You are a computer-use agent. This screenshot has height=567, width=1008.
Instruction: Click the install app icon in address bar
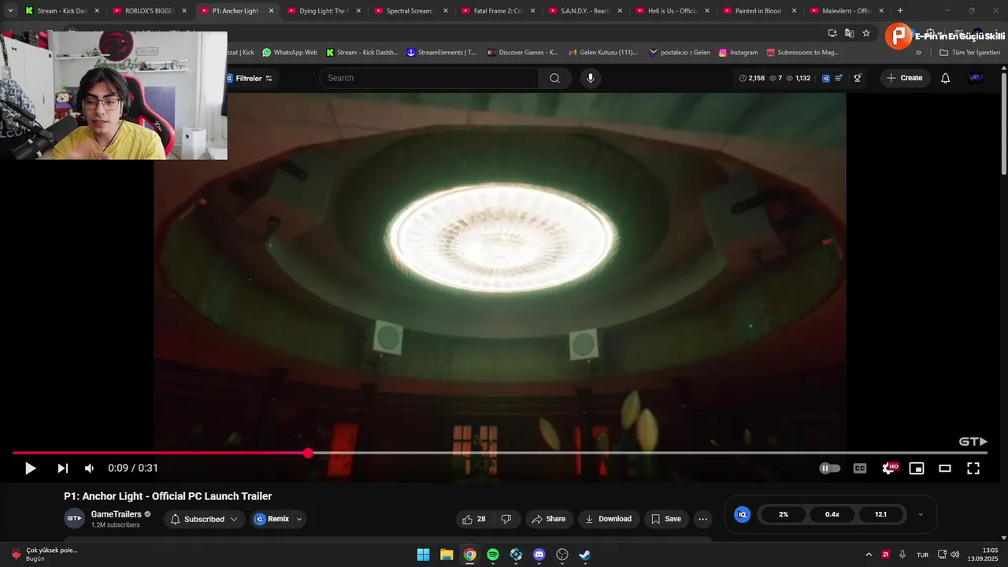pyautogui.click(x=832, y=33)
